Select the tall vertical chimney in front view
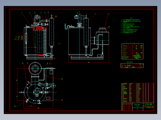This screenshot has width=161, height=120. pyautogui.click(x=51, y=32)
